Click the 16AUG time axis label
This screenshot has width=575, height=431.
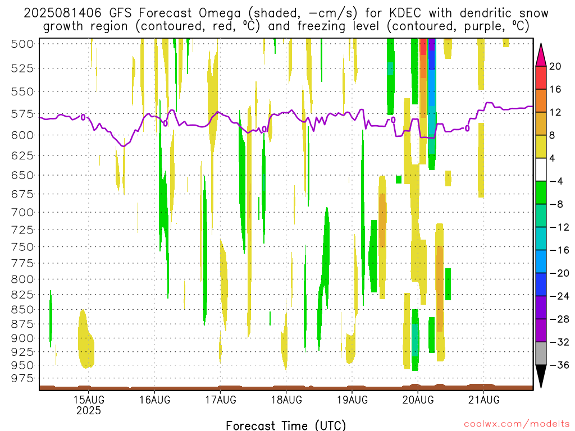pos(154,400)
